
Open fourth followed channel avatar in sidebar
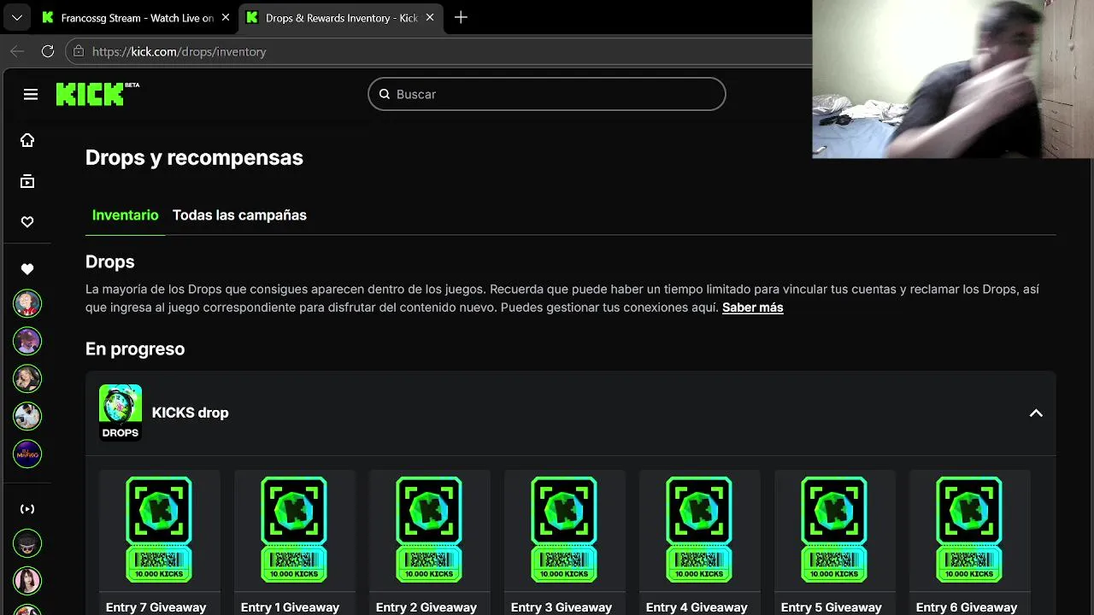(27, 416)
